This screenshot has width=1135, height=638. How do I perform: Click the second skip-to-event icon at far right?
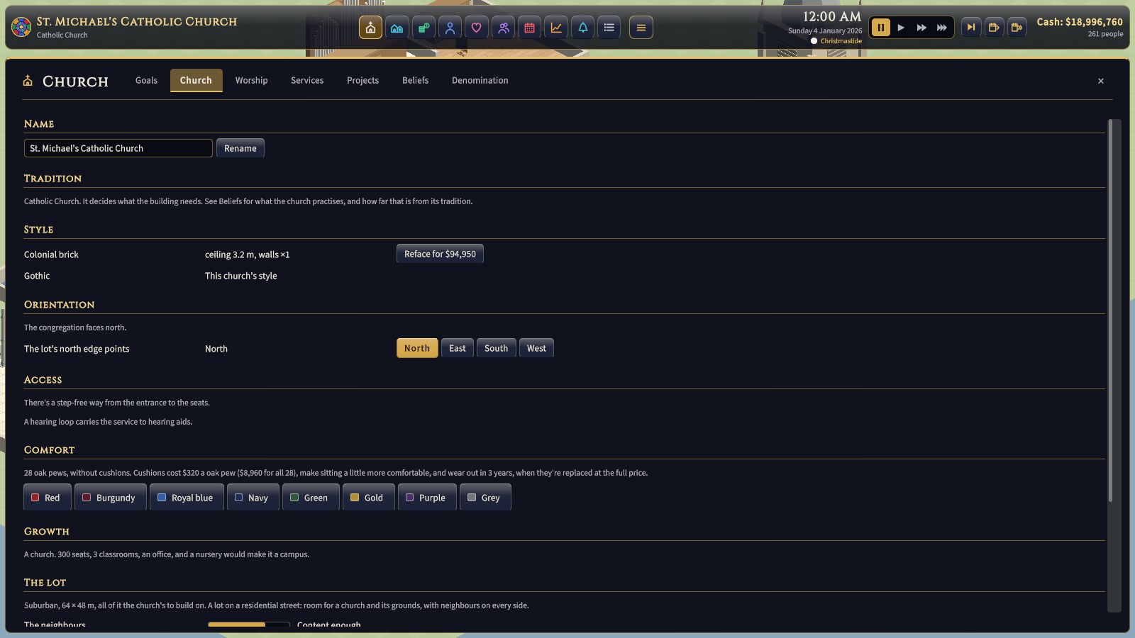[x=1017, y=28]
